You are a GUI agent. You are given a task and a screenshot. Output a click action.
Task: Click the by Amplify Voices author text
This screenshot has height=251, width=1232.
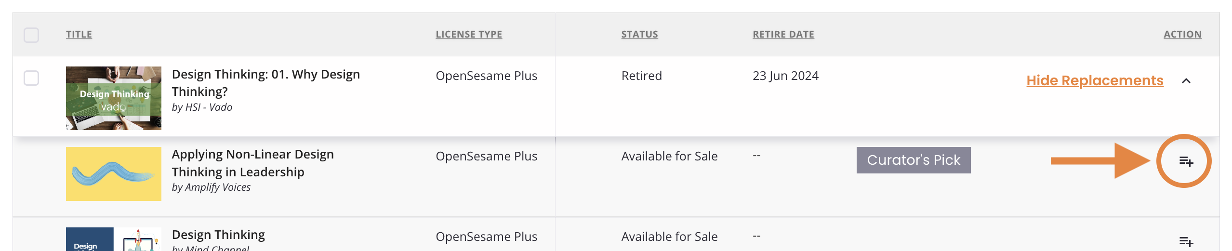coord(211,187)
